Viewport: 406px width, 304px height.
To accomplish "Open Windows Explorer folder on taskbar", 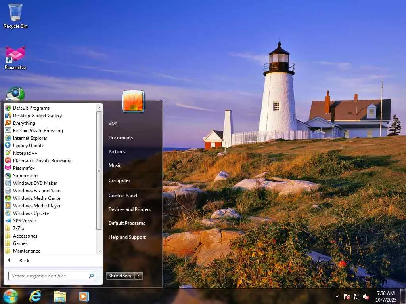I will 59,296.
